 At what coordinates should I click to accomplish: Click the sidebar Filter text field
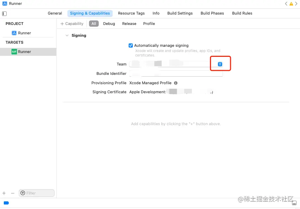point(37,193)
